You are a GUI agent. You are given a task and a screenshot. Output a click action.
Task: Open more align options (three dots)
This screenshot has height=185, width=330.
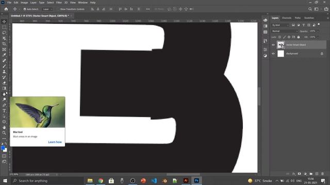[x=148, y=9]
